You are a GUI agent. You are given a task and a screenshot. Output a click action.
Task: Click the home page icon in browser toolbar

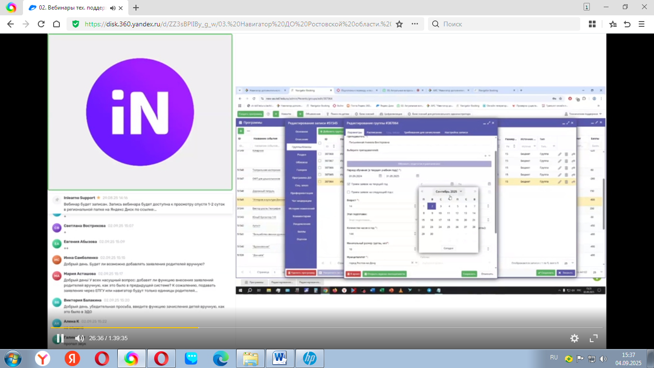click(x=56, y=24)
